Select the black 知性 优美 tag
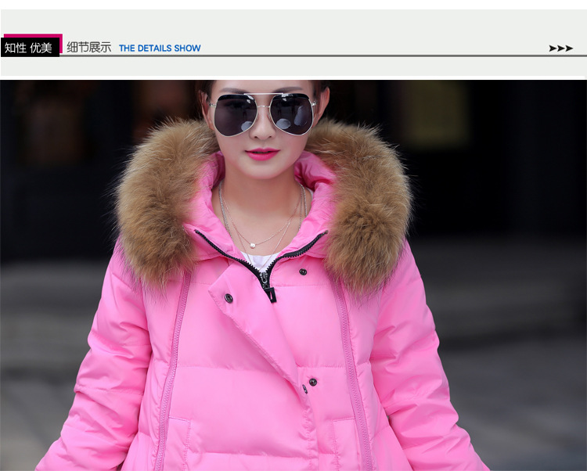The height and width of the screenshot is (471, 587). [29, 49]
